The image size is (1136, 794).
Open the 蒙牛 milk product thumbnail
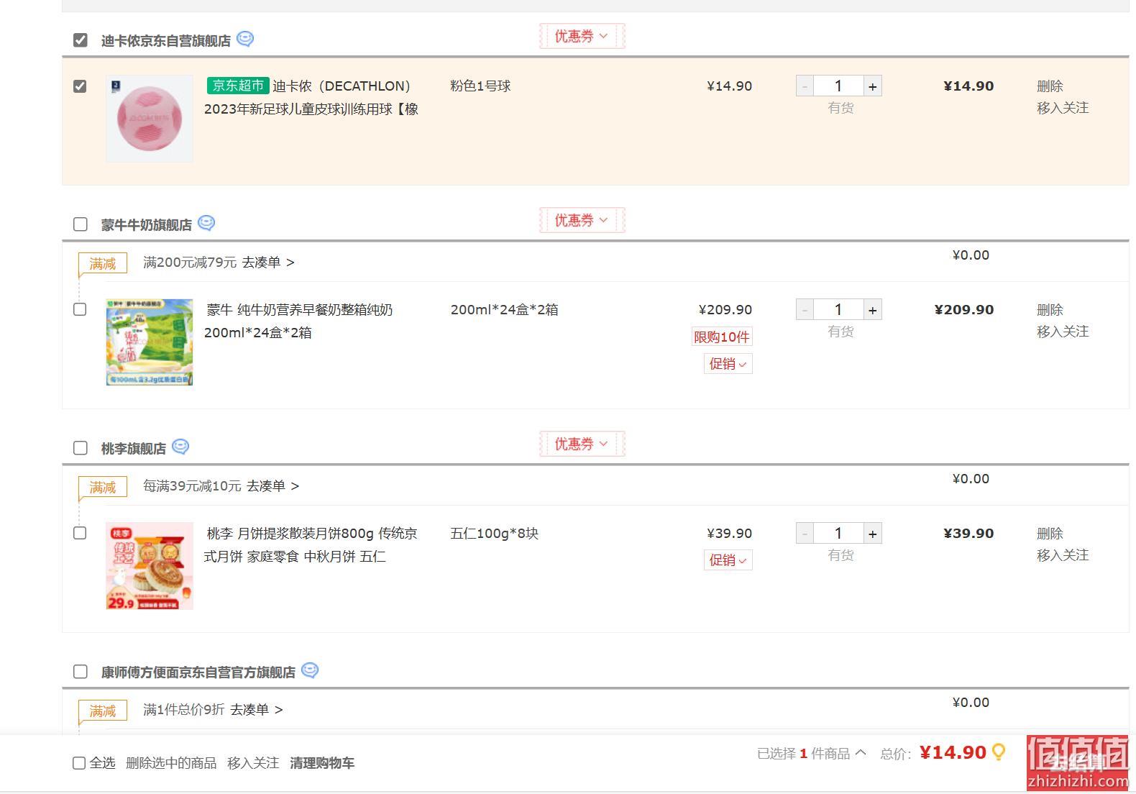150,342
